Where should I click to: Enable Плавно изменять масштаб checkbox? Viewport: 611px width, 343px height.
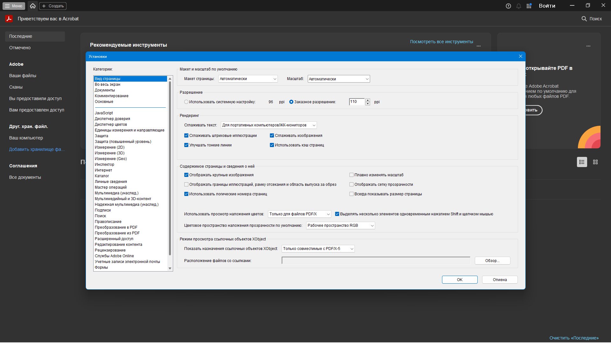352,175
